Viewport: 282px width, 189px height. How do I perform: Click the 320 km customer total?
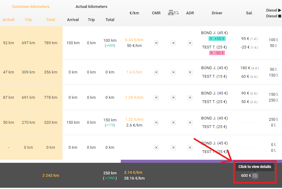[51, 123]
